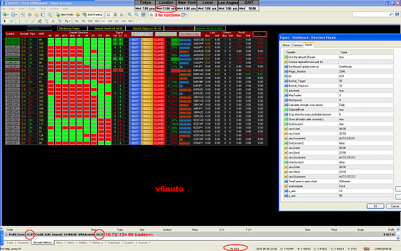
Task: Open the File menu
Action: 3,8
